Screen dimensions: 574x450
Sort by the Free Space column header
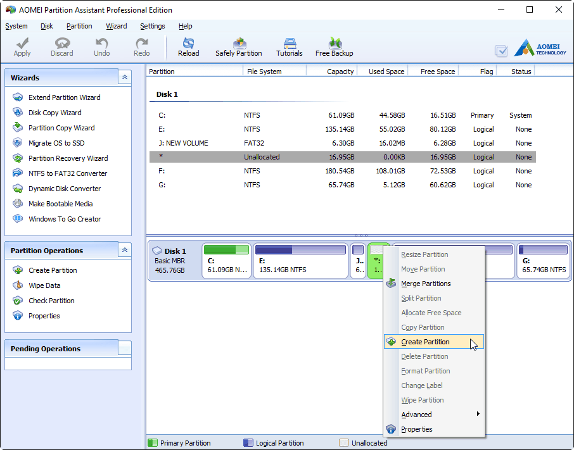point(433,72)
